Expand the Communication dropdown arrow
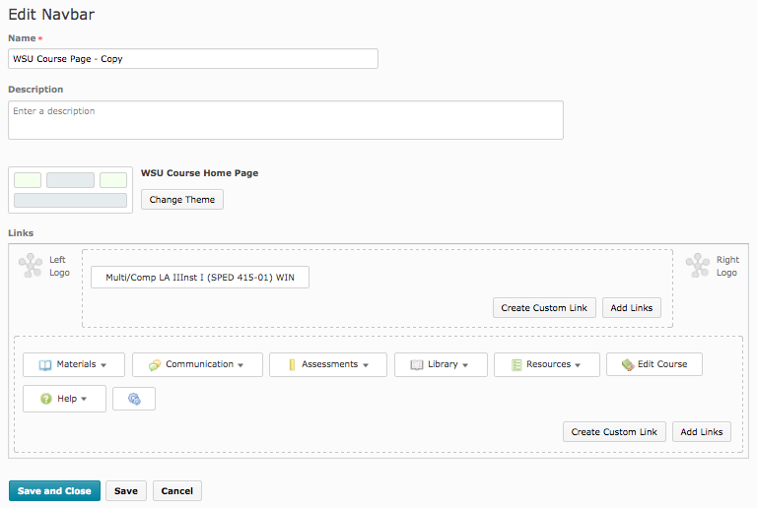Viewport: 757px width, 508px height. [241, 365]
